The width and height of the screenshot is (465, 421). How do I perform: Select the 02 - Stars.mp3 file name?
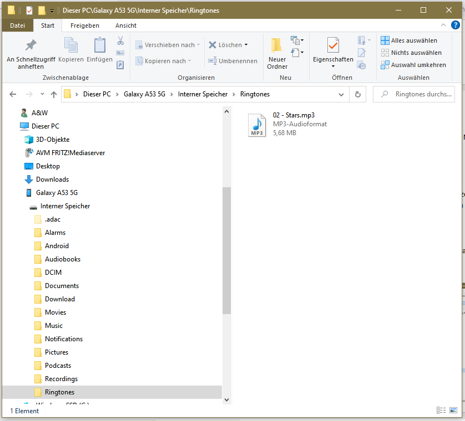[x=294, y=115]
